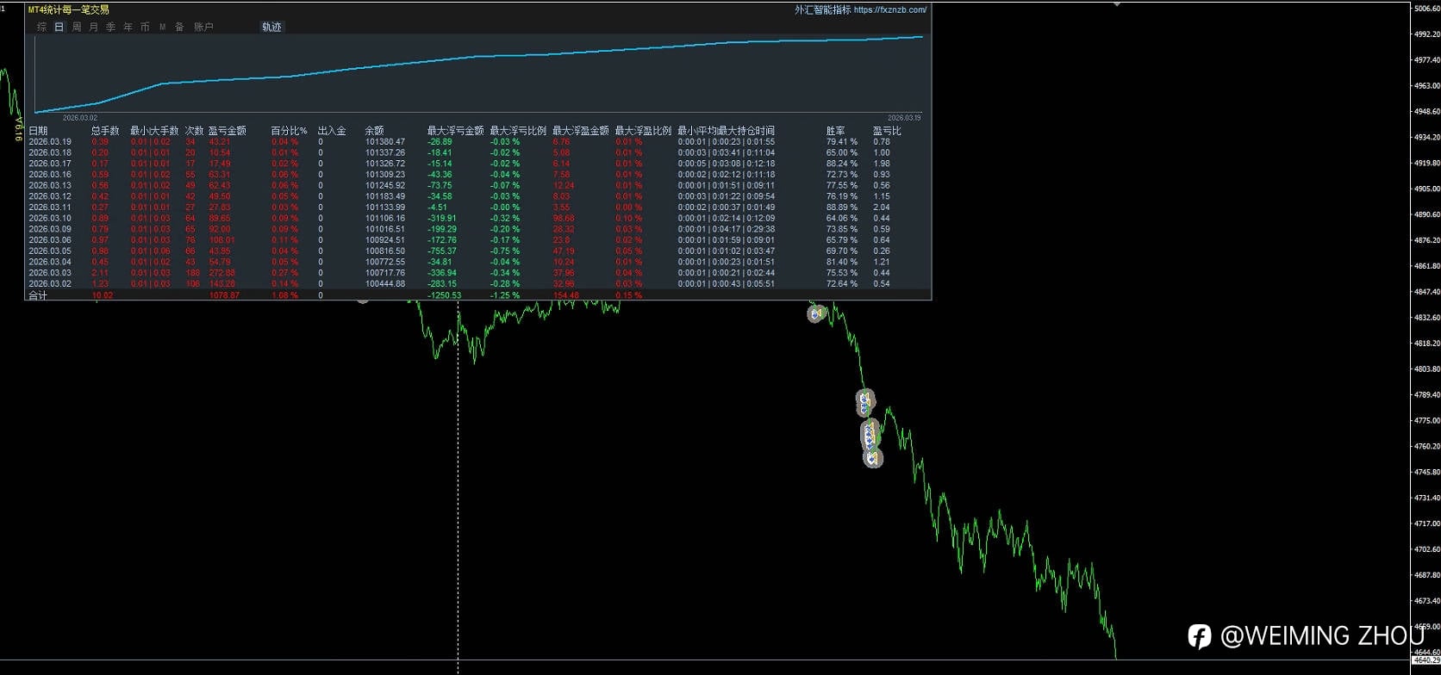Click the -0.75 % floating loss ratio
This screenshot has width=1441, height=675.
[x=504, y=251]
